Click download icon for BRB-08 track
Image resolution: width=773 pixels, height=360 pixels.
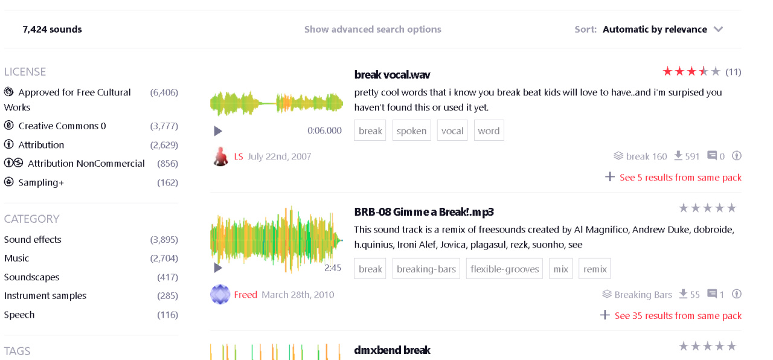pos(683,294)
